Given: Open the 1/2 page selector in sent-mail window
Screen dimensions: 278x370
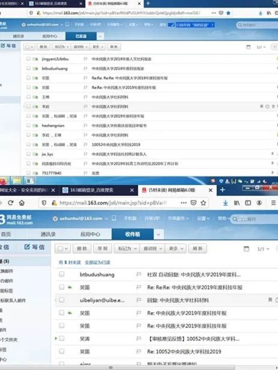Looking at the screenshot, I should click(261, 47).
